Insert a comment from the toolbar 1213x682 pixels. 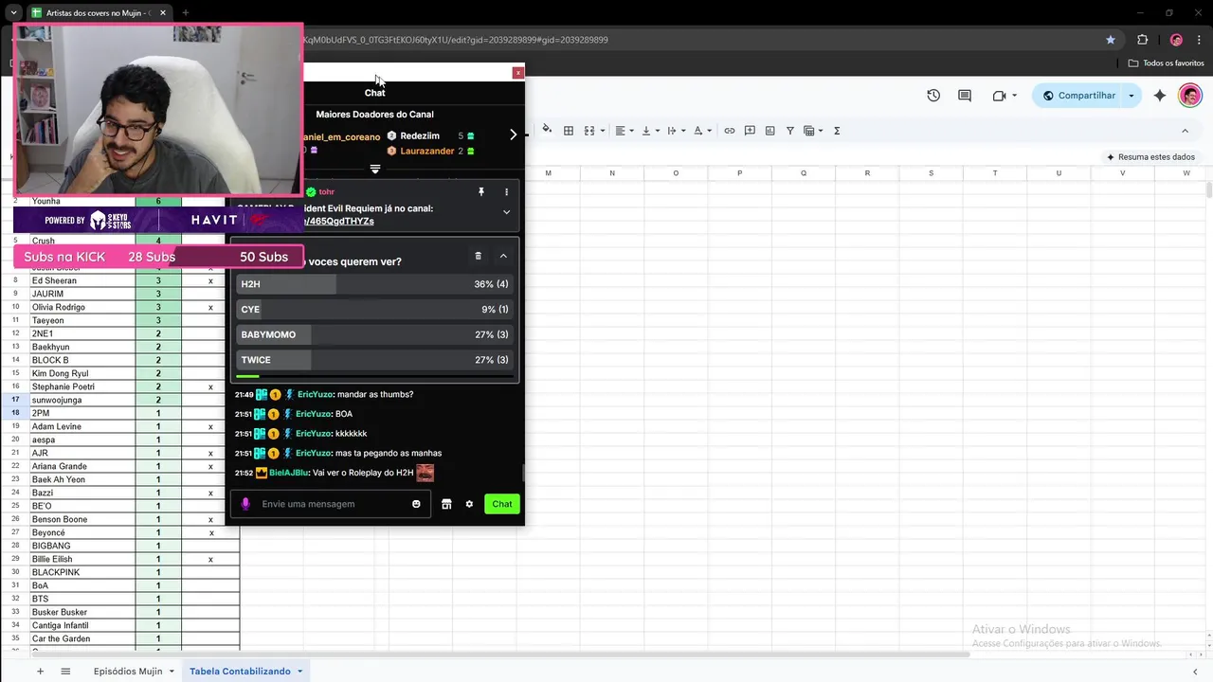click(x=750, y=131)
